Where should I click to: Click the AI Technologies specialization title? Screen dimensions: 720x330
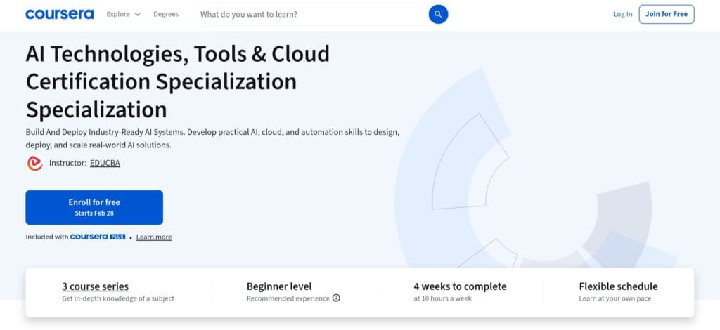178,81
